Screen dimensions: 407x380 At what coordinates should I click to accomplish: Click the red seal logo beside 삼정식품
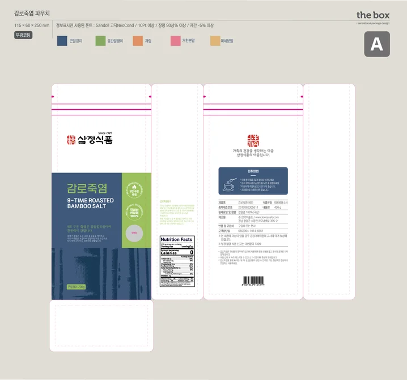[71, 140]
